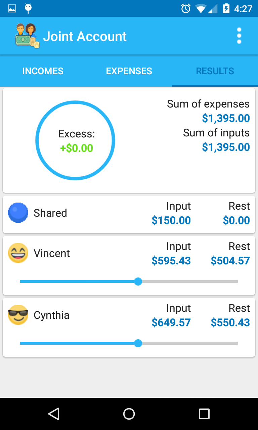Tap Cynthia's sunglasses emoji avatar
This screenshot has width=258, height=430.
(18, 315)
